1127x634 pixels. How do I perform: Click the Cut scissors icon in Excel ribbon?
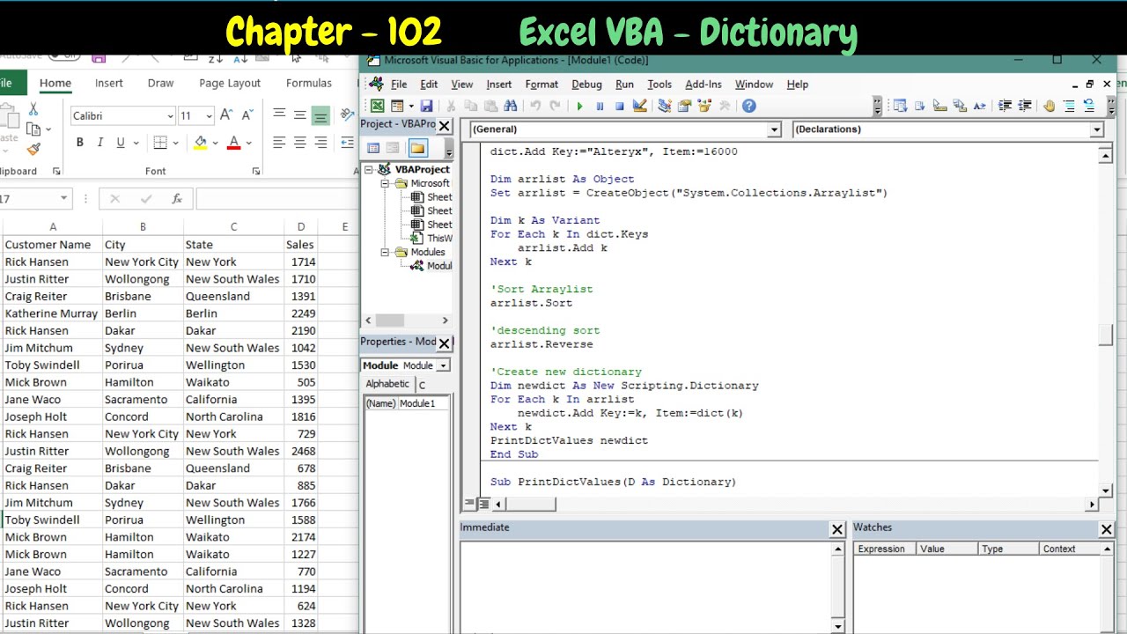33,109
